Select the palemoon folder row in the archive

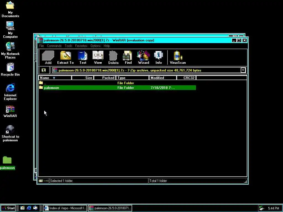[117, 88]
